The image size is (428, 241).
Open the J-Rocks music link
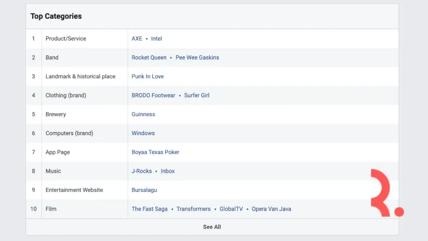[142, 171]
